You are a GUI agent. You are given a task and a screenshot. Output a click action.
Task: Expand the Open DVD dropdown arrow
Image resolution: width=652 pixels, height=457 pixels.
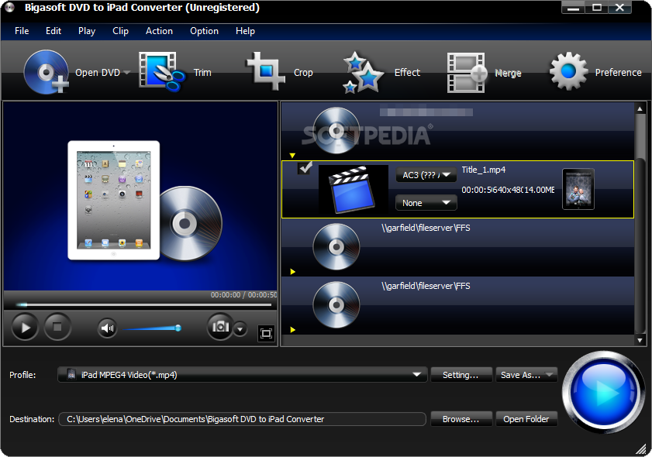[x=127, y=72]
